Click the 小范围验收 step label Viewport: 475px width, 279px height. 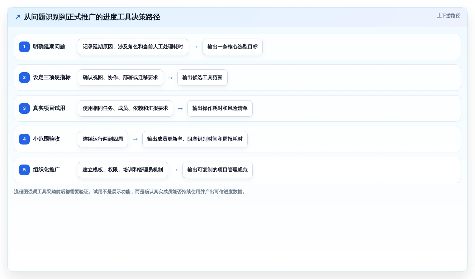[46, 139]
